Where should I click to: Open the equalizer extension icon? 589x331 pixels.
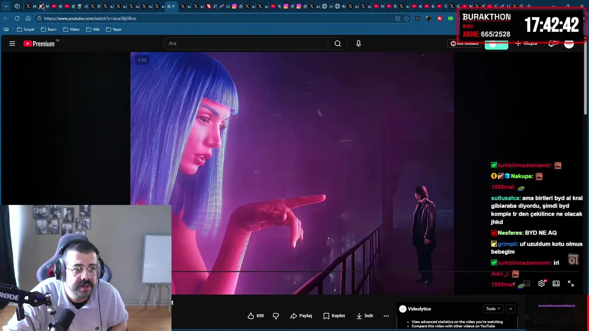click(x=417, y=18)
